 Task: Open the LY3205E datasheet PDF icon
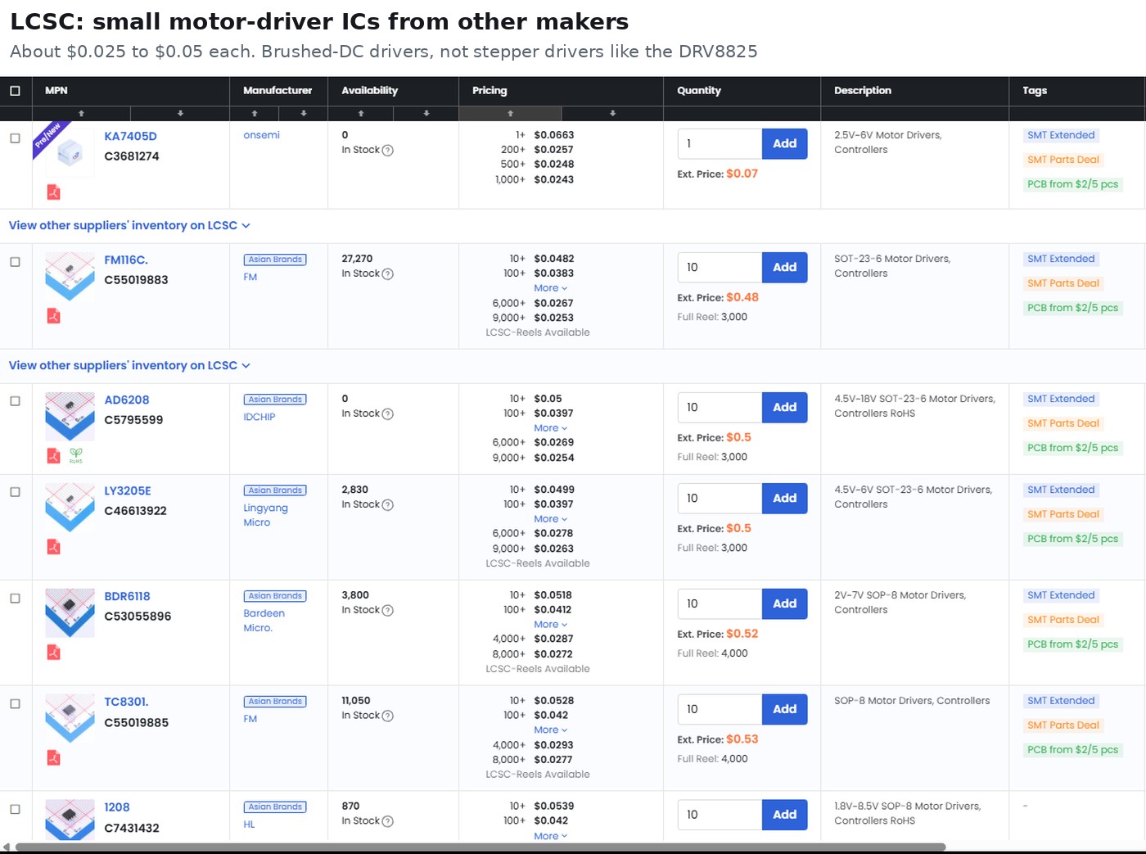[x=53, y=547]
